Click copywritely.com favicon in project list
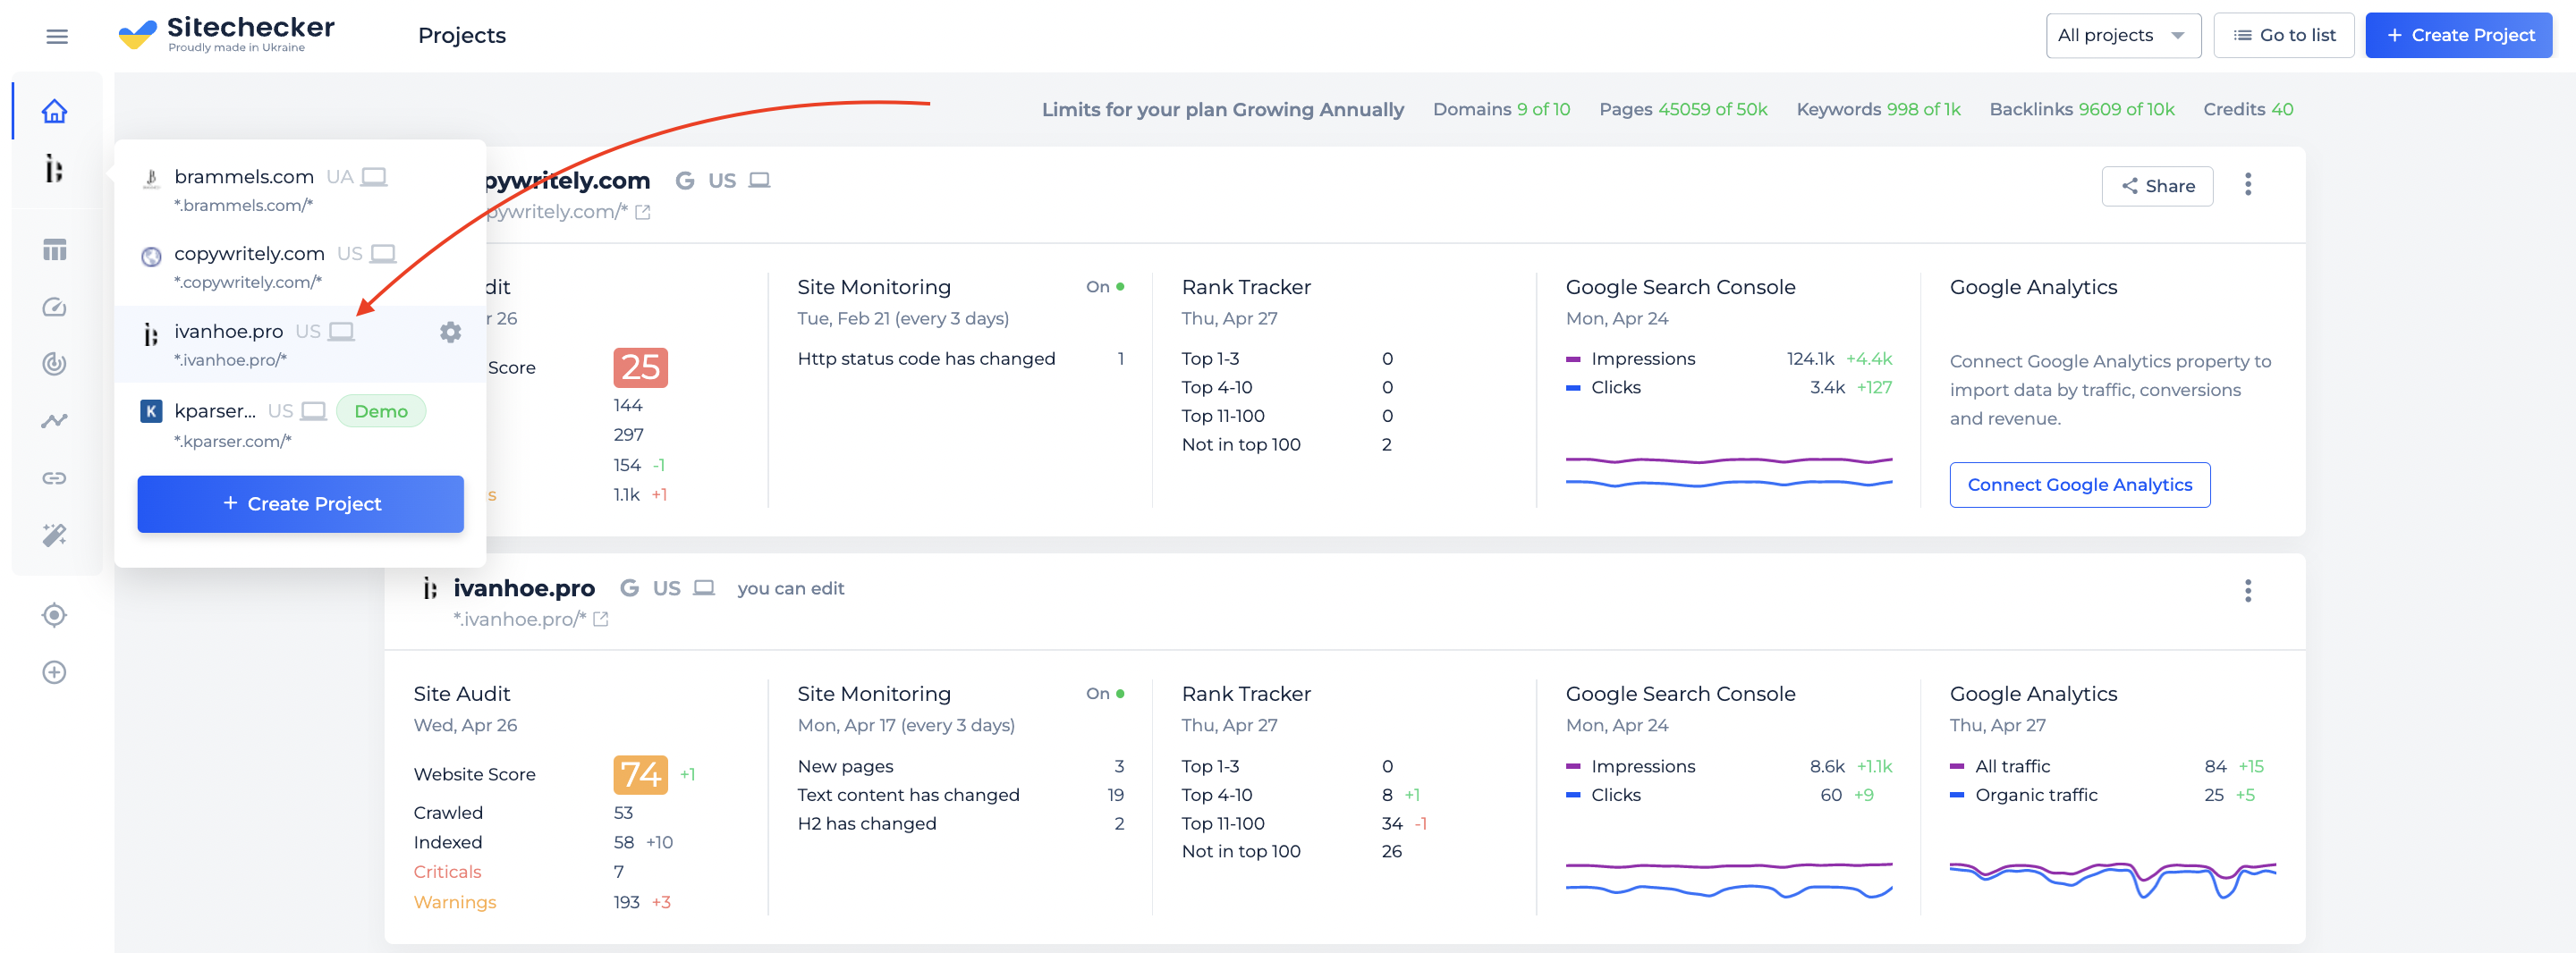2576x953 pixels. coord(151,256)
